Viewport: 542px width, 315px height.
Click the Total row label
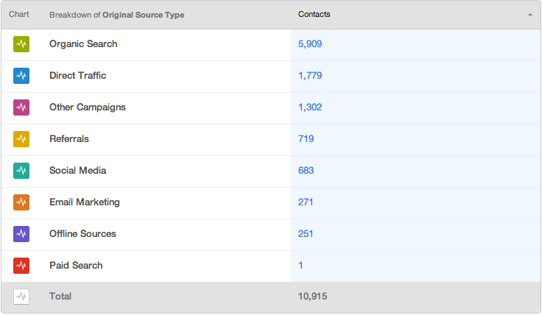(60, 297)
